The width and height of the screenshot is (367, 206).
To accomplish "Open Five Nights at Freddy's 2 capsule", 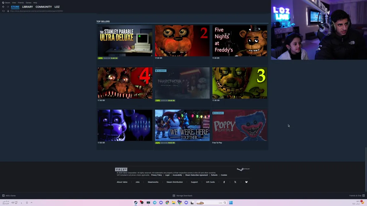I will [x=182, y=41].
